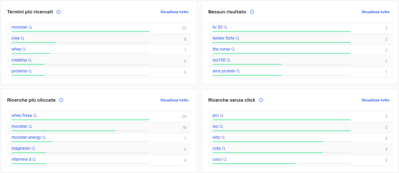The width and height of the screenshot is (399, 173).
Task: View all in Ricerche più cliccate
Action: tap(174, 100)
